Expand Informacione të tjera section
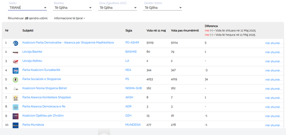Image resolution: width=286 pixels, height=135 pixels. click(x=70, y=18)
